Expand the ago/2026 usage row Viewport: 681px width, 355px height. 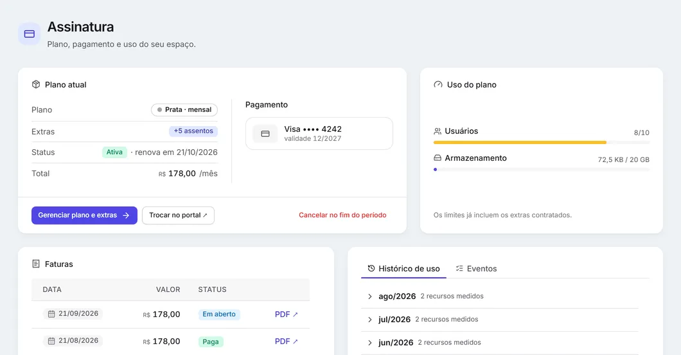pos(499,296)
